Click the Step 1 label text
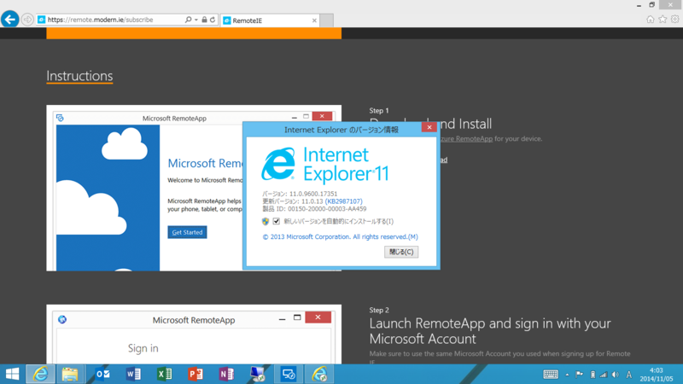 tap(379, 111)
